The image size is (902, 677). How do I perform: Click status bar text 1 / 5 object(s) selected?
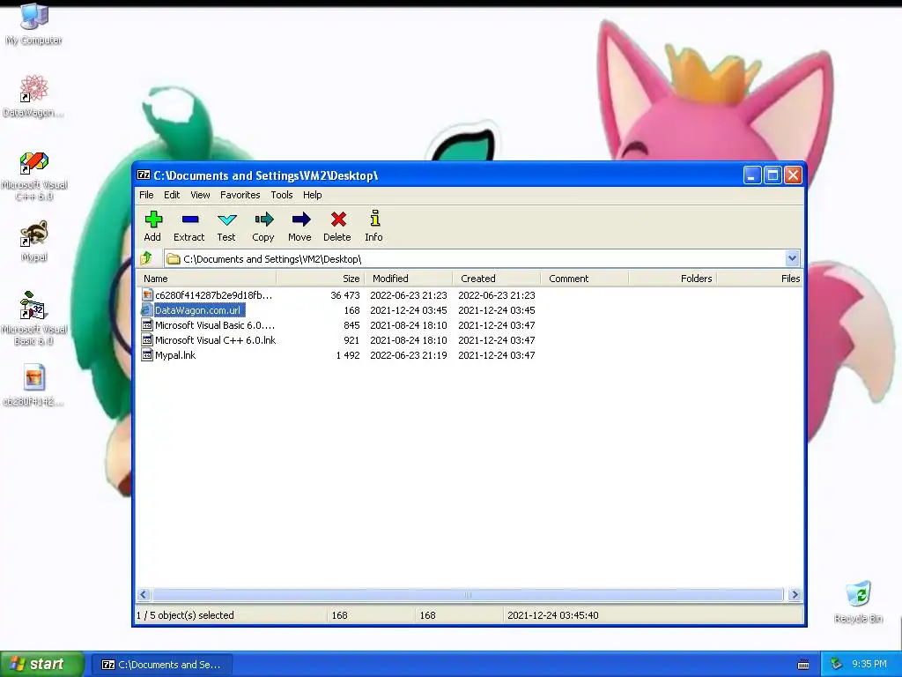[x=185, y=614]
